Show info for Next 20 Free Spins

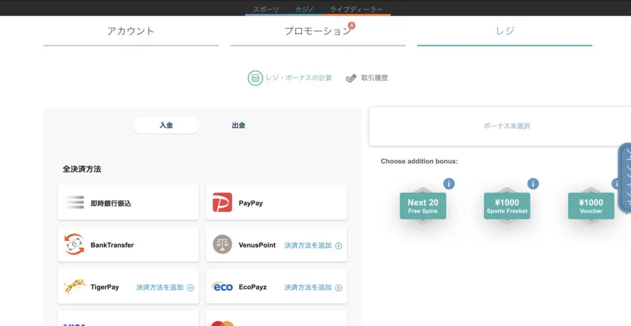coord(449,184)
